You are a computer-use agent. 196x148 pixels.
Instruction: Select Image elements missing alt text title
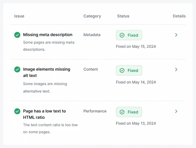47,72
